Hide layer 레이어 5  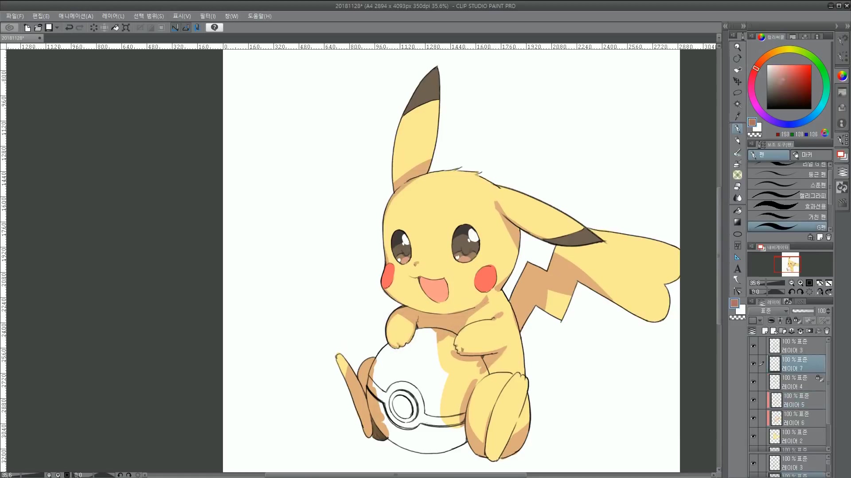(753, 400)
